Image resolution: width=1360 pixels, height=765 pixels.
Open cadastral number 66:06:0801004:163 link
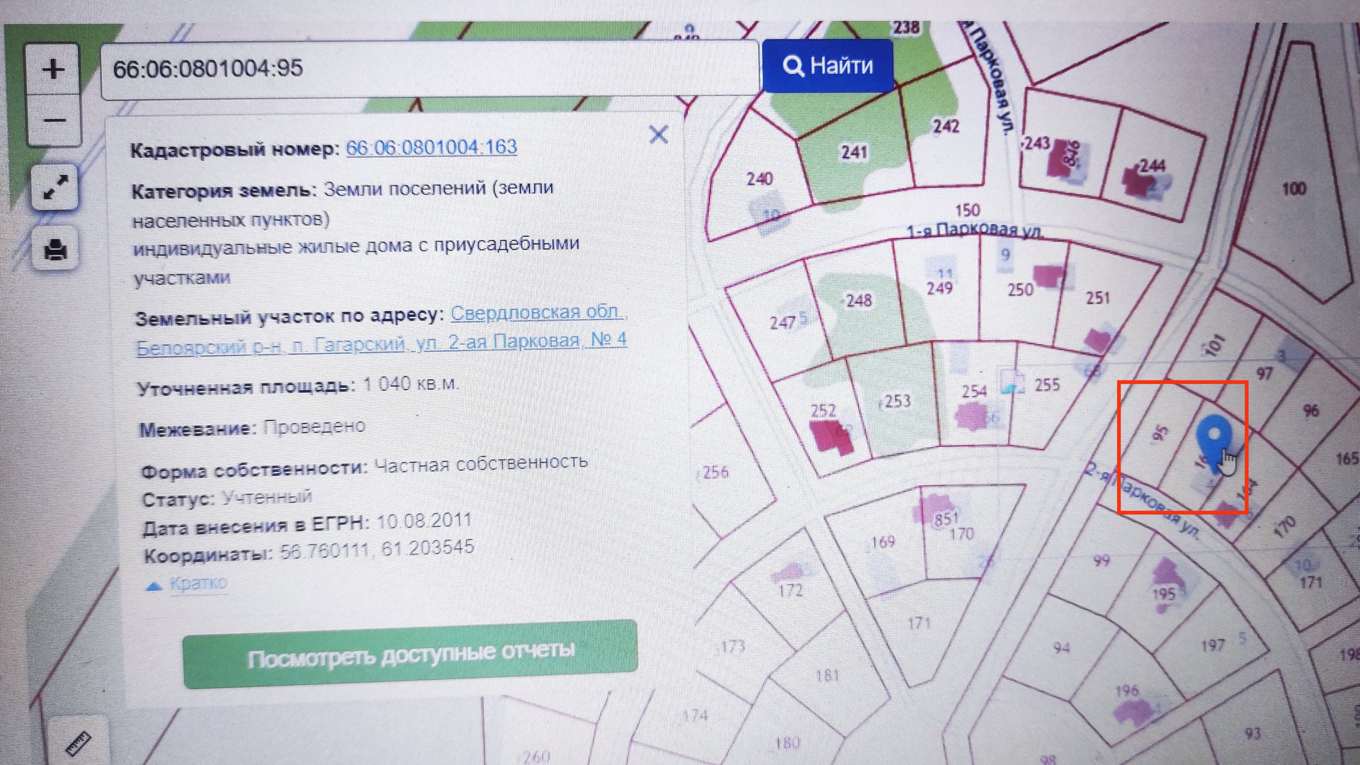click(431, 147)
